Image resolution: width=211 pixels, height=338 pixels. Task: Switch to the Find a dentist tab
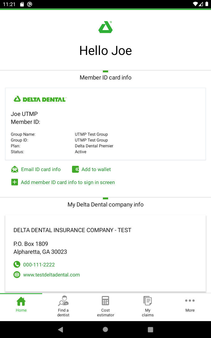(x=63, y=312)
